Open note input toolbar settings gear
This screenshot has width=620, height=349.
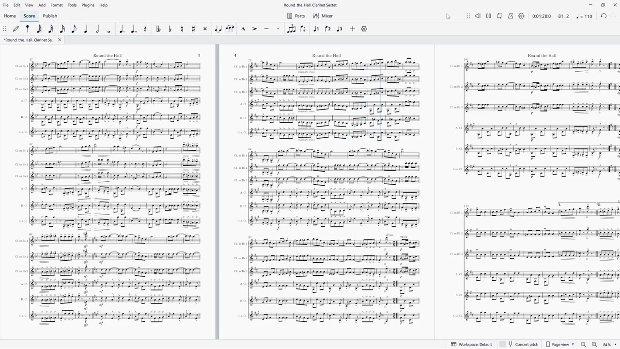coord(364,29)
